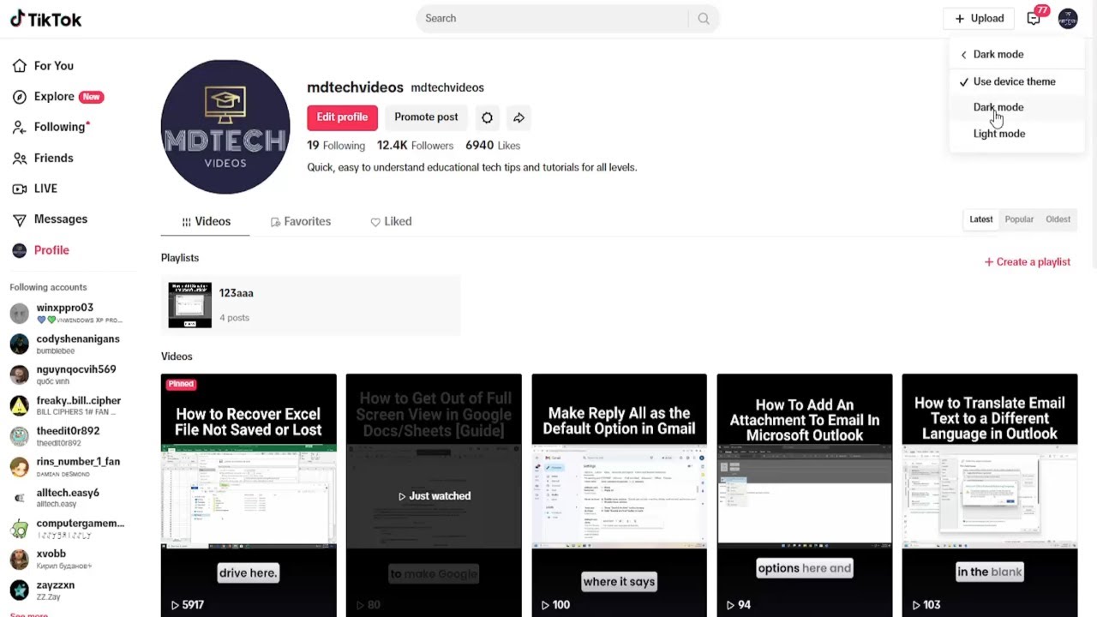1097x617 pixels.
Task: Select Use device theme option
Action: click(1018, 81)
